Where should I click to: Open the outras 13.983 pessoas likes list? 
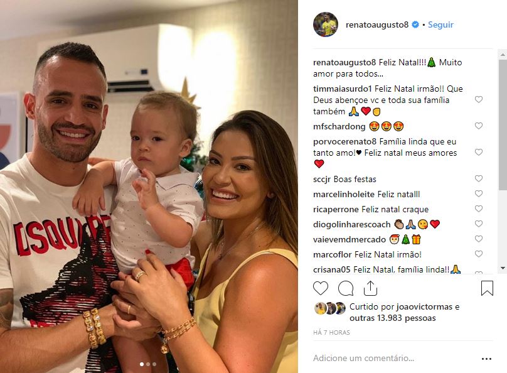pos(393,318)
